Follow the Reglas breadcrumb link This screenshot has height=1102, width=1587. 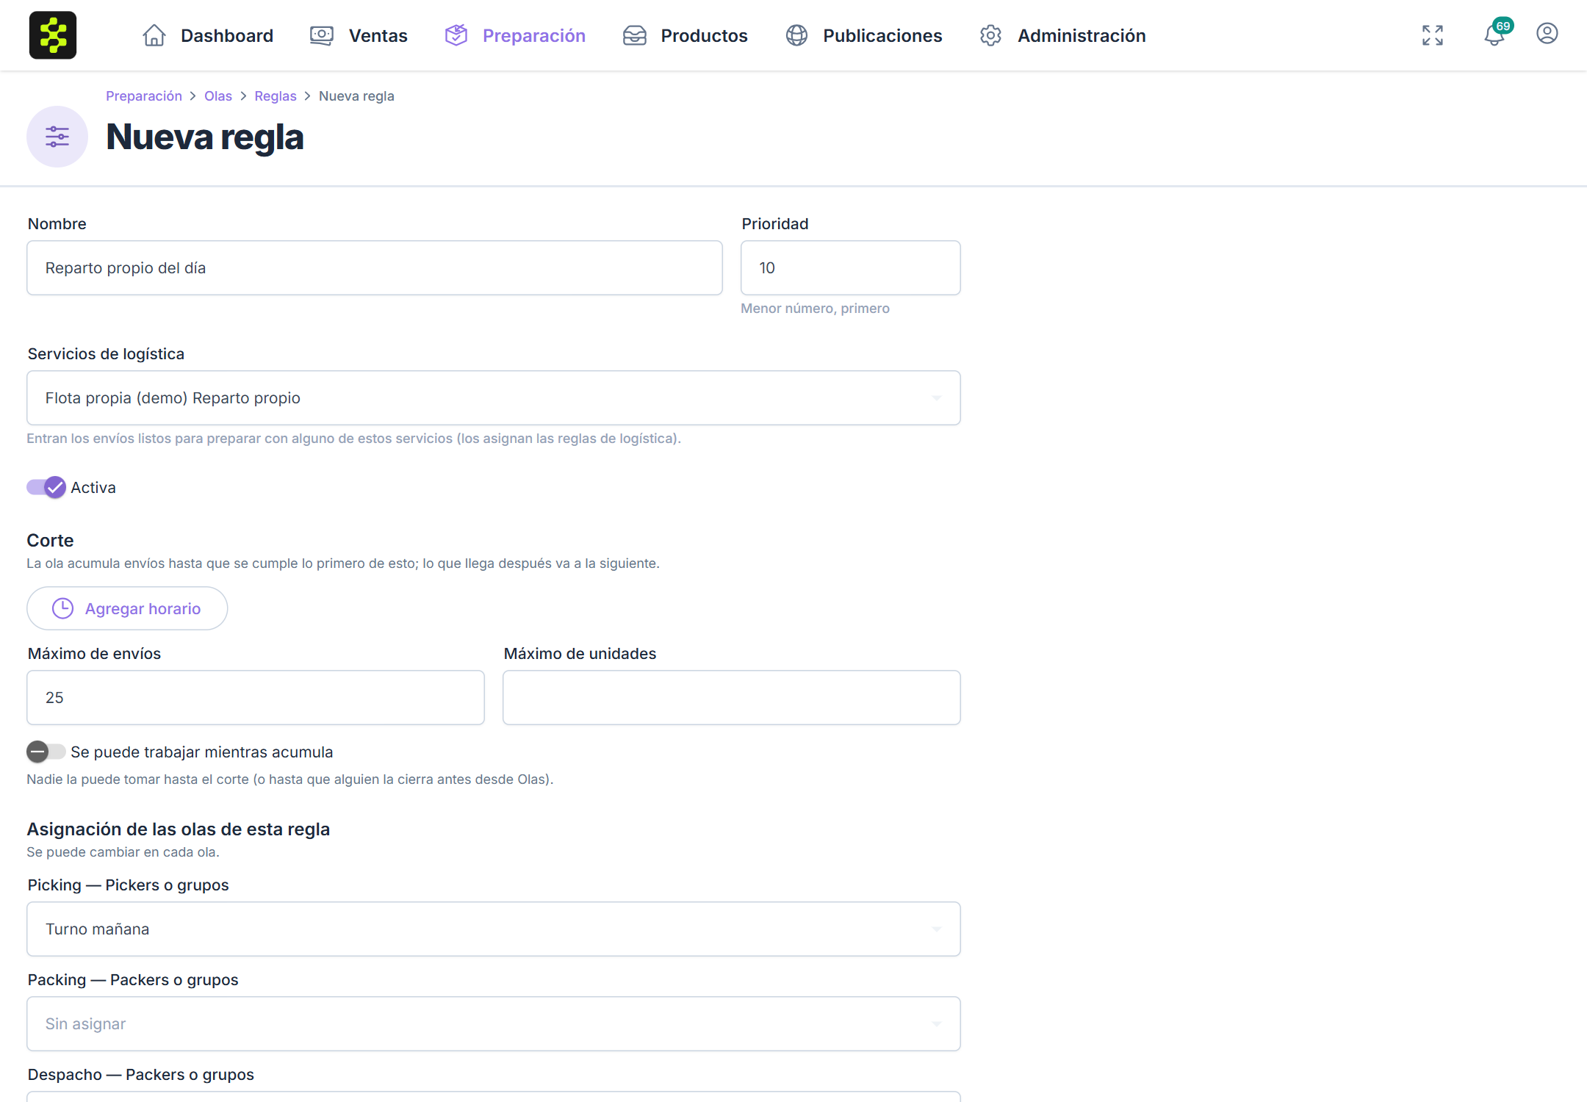(276, 96)
